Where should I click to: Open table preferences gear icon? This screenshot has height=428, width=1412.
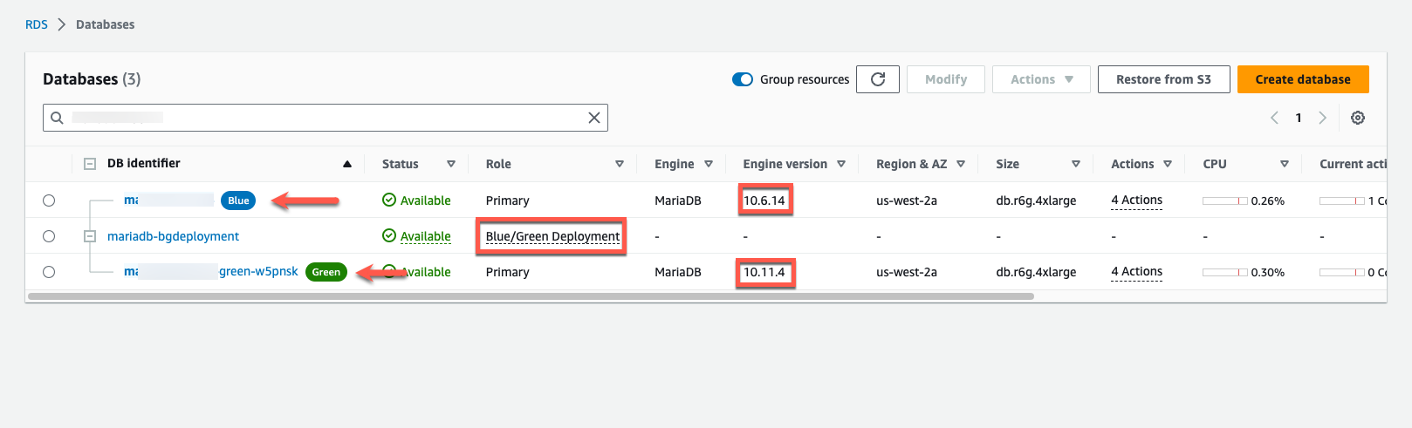tap(1358, 118)
